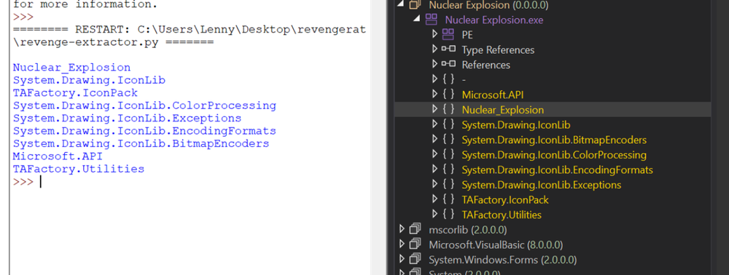Image resolution: width=729 pixels, height=275 pixels.
Task: Select System.Drawing.IconLib.ColorProcessing tree item
Action: point(554,154)
